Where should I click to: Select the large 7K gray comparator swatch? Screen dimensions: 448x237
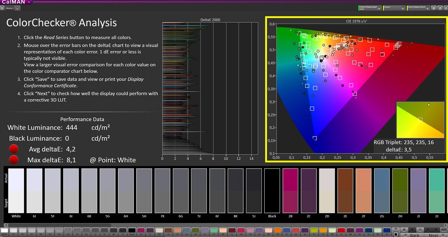(162, 191)
